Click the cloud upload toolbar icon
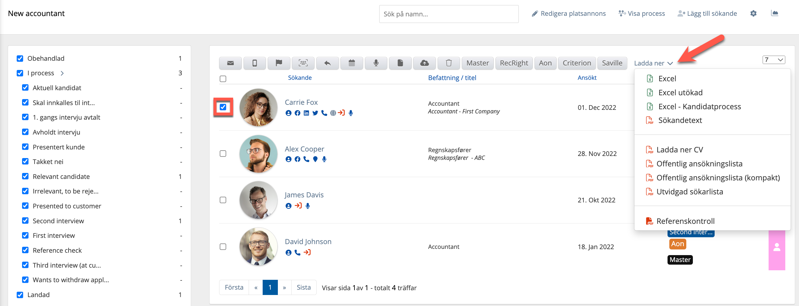The height and width of the screenshot is (306, 799). click(424, 63)
